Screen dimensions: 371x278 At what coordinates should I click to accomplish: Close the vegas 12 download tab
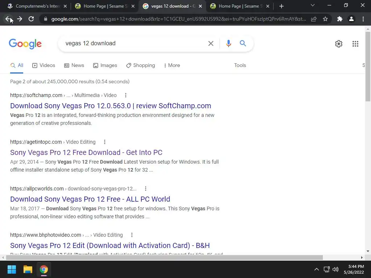[200, 6]
